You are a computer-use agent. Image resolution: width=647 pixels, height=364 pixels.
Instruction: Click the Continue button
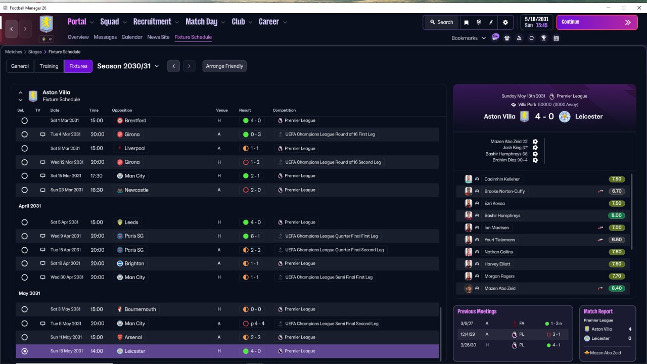(597, 22)
